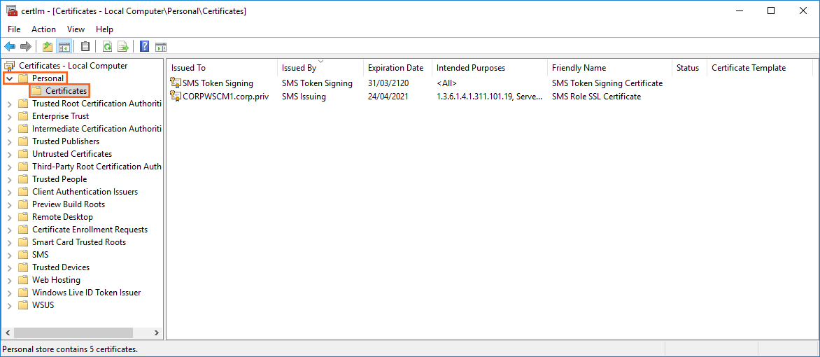Click the Back arrow toolbar button
Screen dimensions: 820x357
click(x=10, y=47)
